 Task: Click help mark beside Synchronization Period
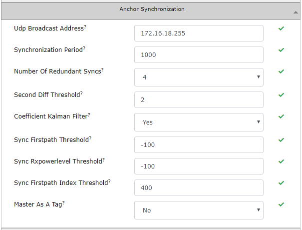84,48
